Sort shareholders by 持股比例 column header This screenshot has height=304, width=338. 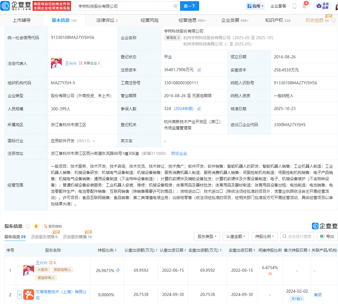107,250
